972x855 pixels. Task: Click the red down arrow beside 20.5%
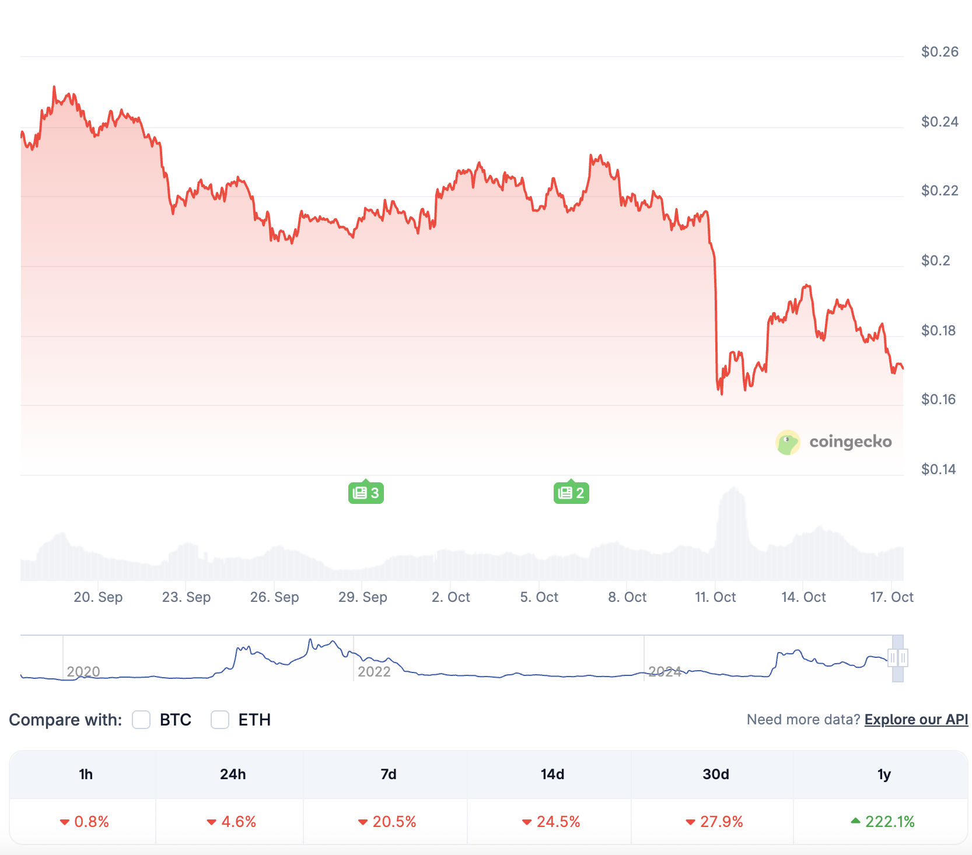tap(363, 822)
